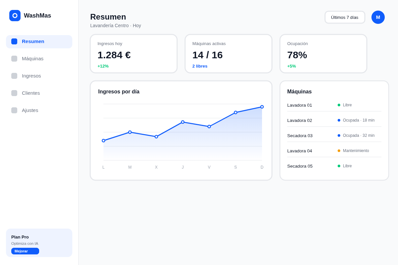
Task: Click Lavadora 04 orange status dot
Action: [x=339, y=151]
